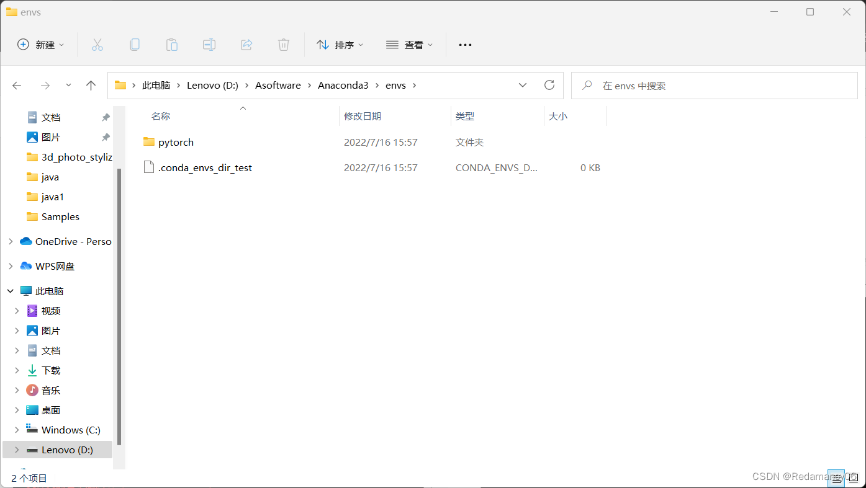
Task: Click the Paste clipboard icon
Action: (172, 45)
